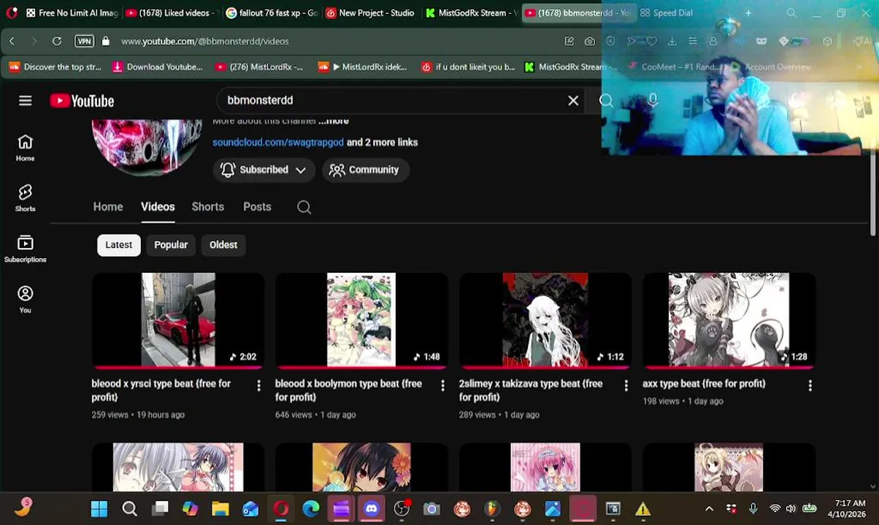Sort videos by Oldest

click(x=223, y=245)
